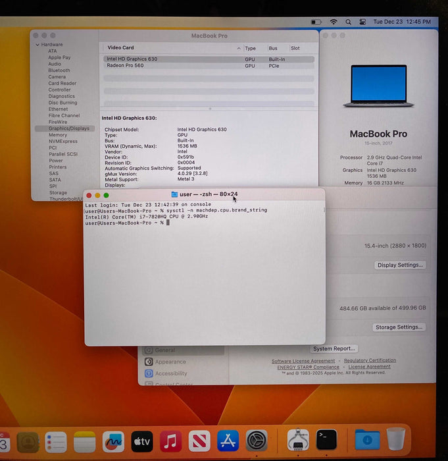448x461 pixels.
Task: Click the Display Settings… button
Action: coord(400,265)
